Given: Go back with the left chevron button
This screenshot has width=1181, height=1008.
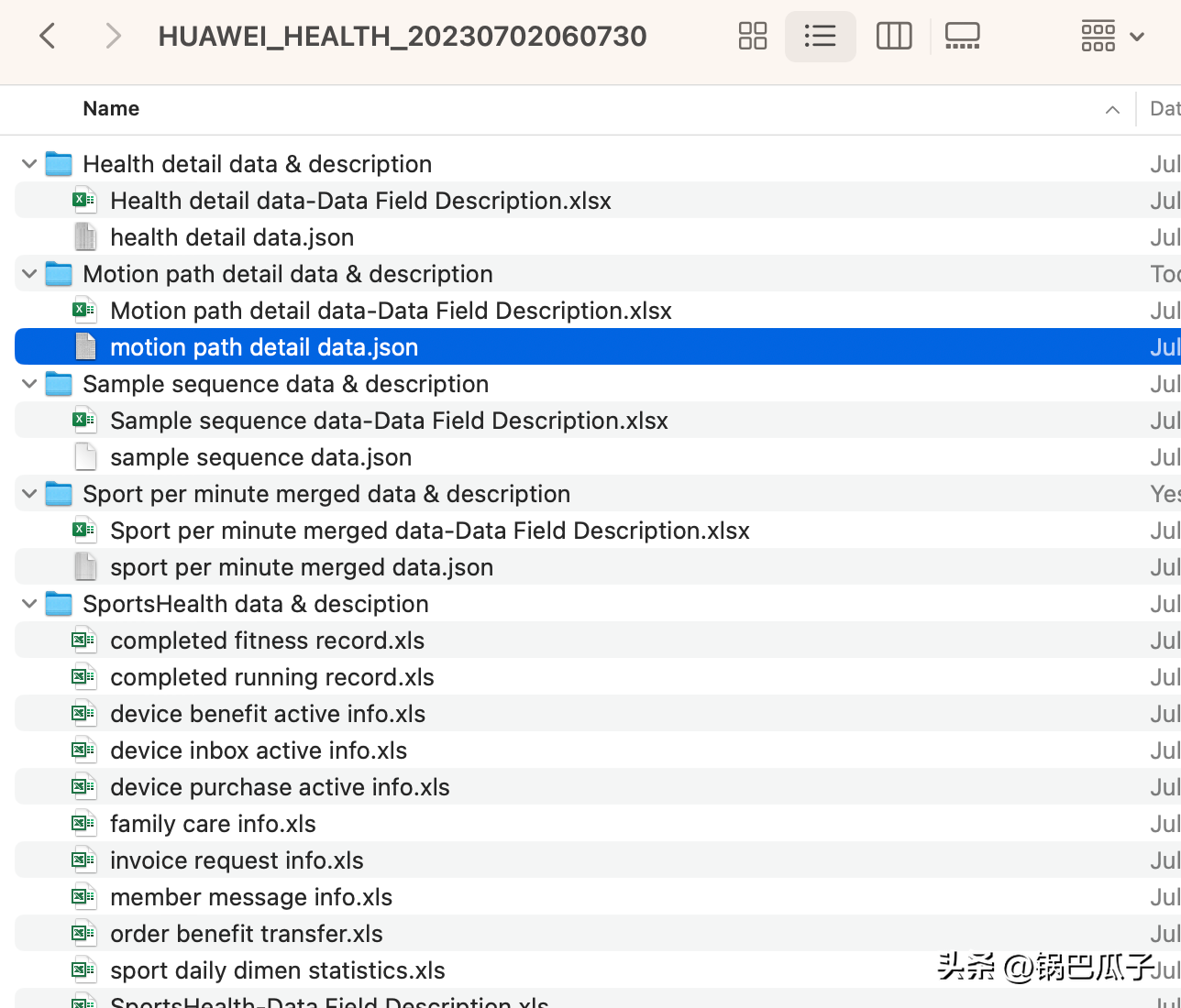Looking at the screenshot, I should (x=48, y=37).
